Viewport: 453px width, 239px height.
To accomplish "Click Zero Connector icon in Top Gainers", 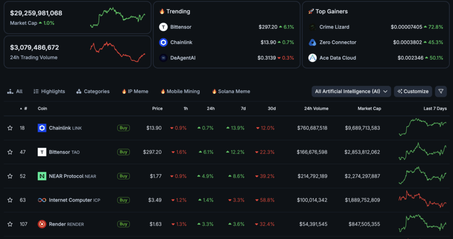I will pos(313,42).
